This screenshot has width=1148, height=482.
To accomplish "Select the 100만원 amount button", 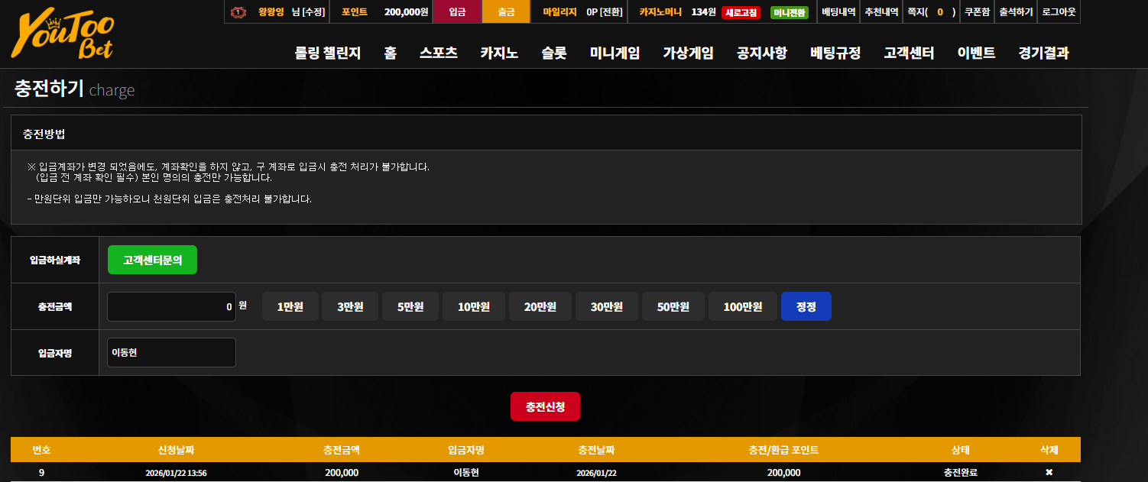I will pos(743,306).
